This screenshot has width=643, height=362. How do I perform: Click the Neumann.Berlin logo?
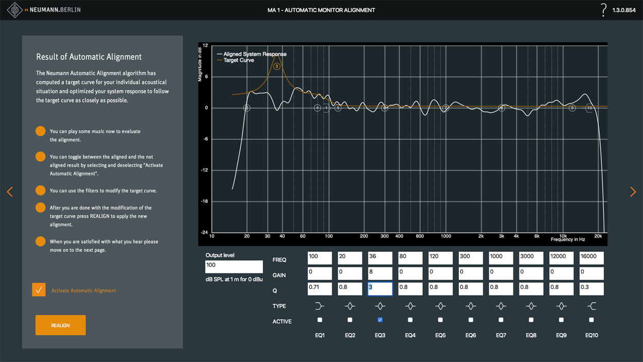(x=47, y=10)
